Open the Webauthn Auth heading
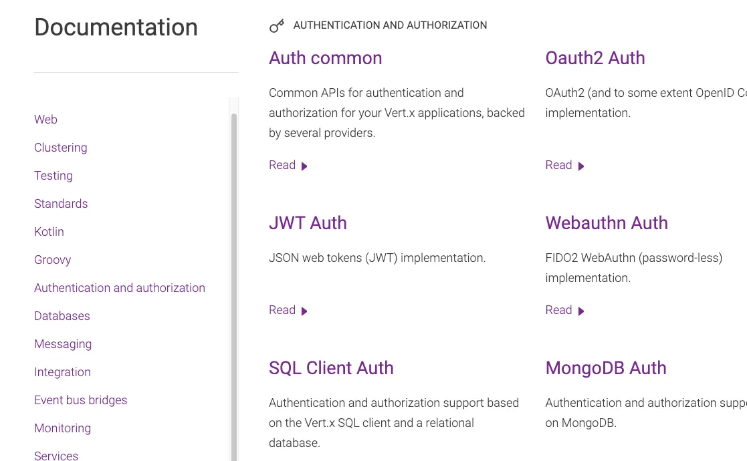The width and height of the screenshot is (747, 461). pyautogui.click(x=607, y=223)
